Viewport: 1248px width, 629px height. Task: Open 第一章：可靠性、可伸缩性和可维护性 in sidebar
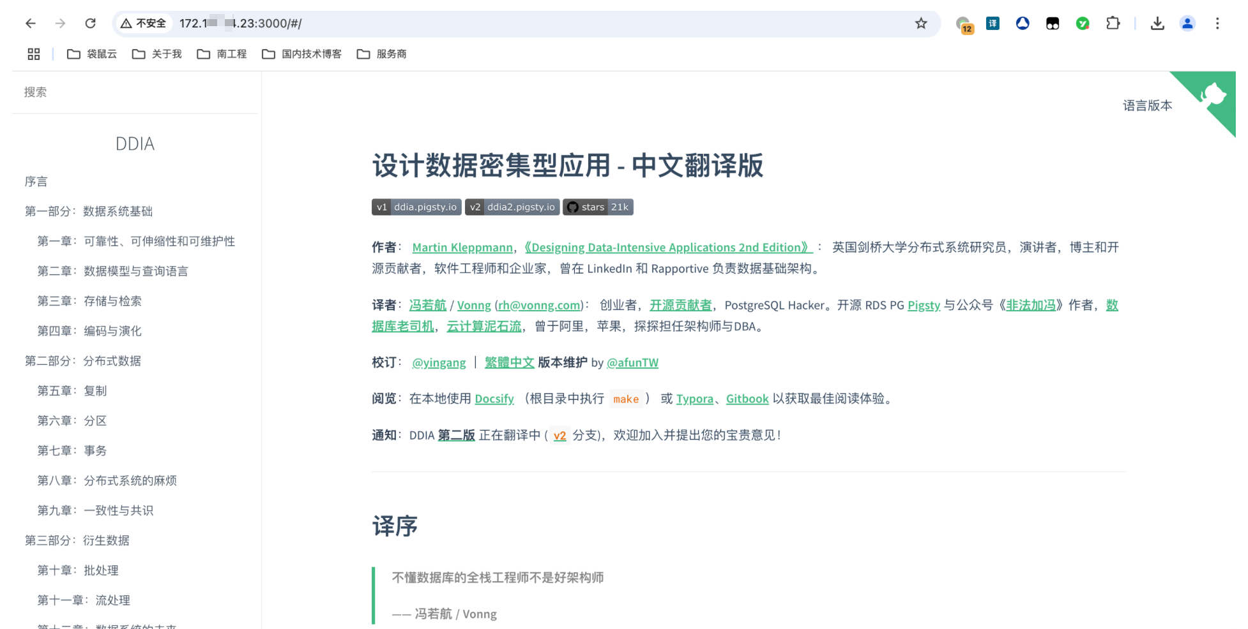(x=136, y=241)
